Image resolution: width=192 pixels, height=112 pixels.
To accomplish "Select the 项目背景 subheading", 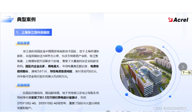I will click(23, 43).
